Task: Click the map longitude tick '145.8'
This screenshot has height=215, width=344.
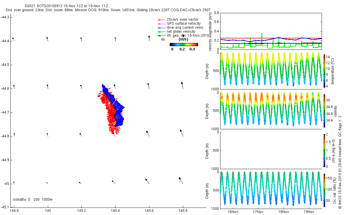Action: pyautogui.click(x=183, y=211)
